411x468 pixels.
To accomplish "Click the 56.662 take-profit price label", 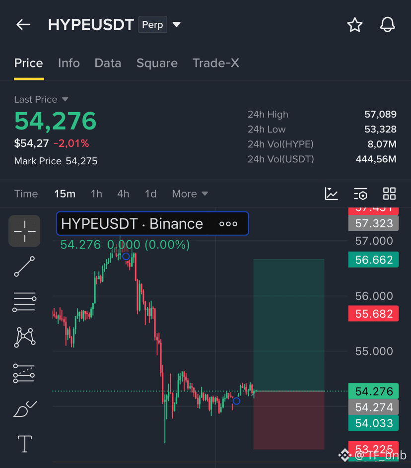I will [373, 260].
